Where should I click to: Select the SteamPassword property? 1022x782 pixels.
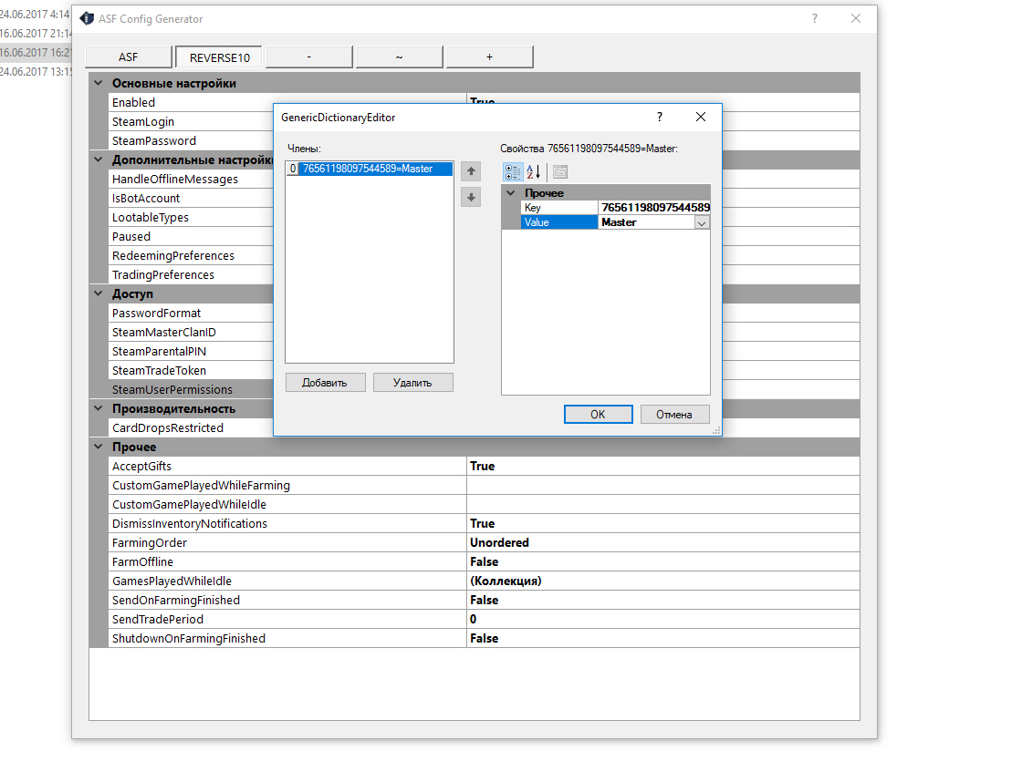pyautogui.click(x=191, y=140)
